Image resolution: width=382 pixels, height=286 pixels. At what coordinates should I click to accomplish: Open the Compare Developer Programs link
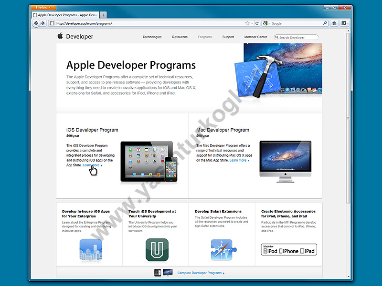point(201,273)
